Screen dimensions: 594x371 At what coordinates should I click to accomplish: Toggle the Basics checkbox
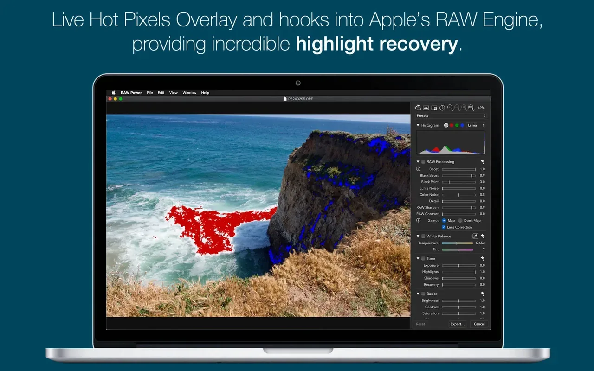tap(423, 294)
